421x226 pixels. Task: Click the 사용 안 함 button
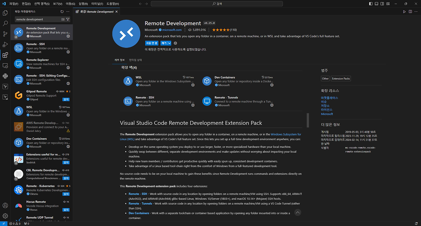[152, 43]
